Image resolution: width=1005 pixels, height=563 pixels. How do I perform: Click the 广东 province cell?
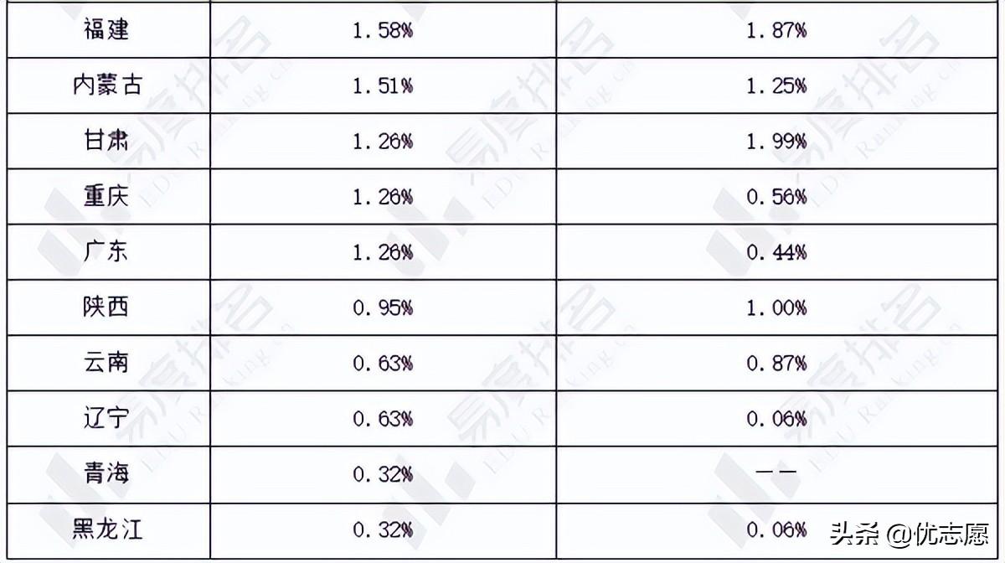point(106,252)
